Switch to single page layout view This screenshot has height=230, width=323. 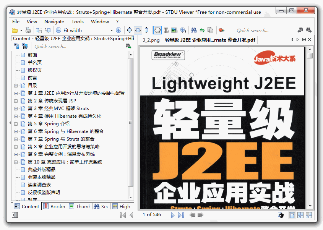(x=292, y=215)
